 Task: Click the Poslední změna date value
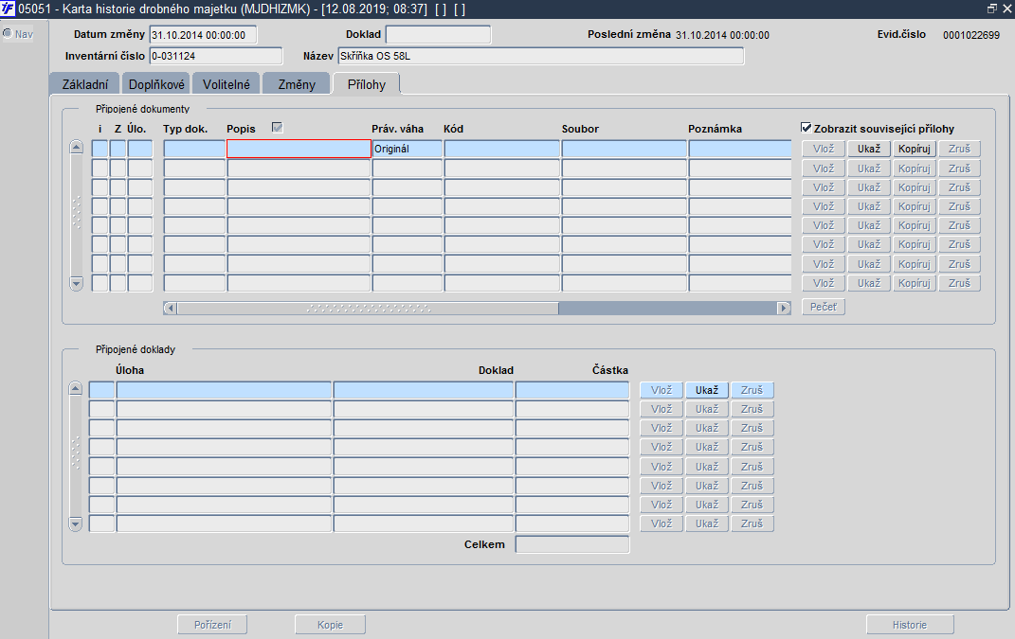[722, 35]
